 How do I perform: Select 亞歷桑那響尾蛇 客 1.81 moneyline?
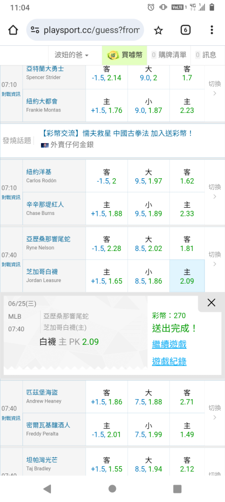click(187, 243)
